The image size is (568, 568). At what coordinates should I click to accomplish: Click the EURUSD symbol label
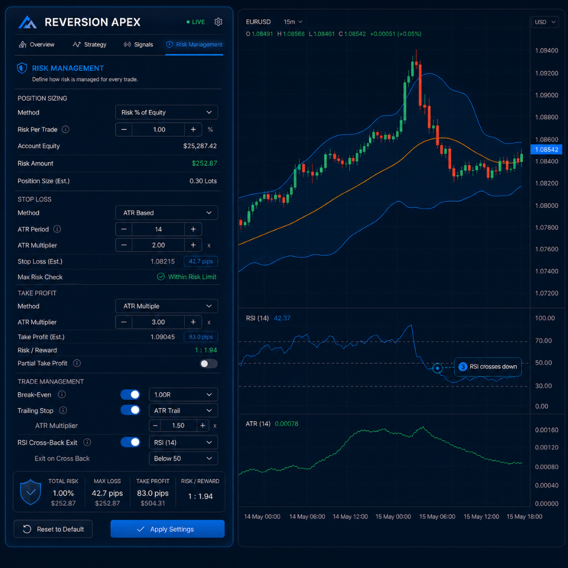coord(258,22)
